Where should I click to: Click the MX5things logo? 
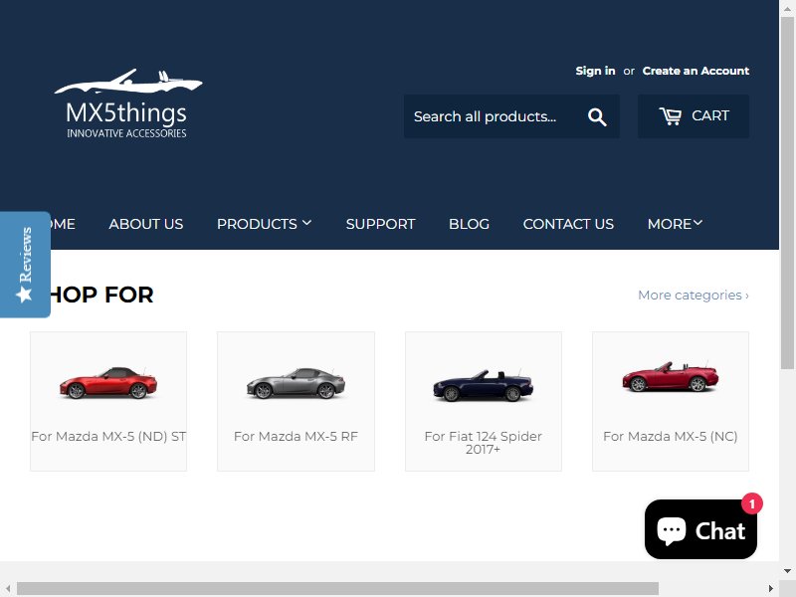point(128,103)
